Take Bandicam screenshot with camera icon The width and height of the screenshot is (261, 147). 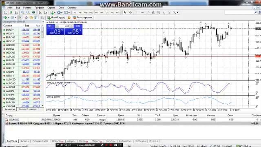116,145
